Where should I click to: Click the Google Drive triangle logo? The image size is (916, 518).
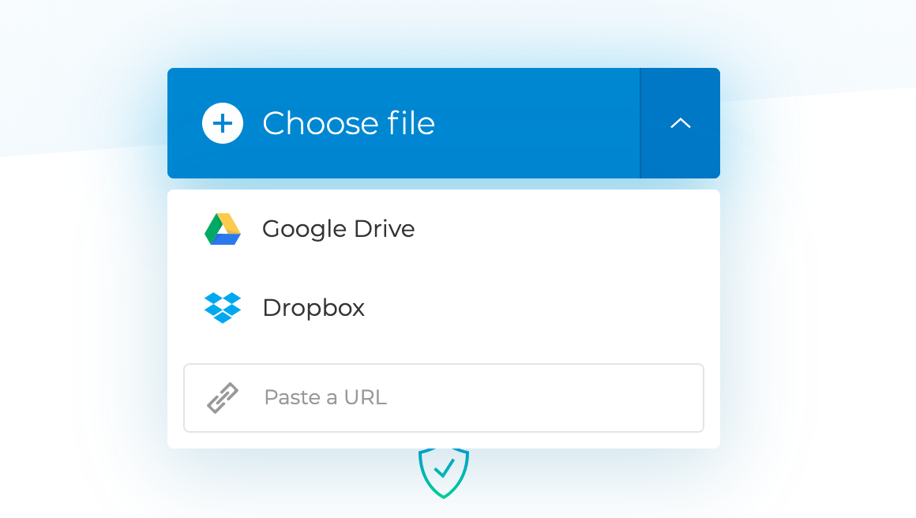coord(223,229)
